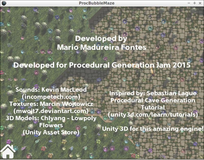Click the 'Procedural Cave Generation' line
This screenshot has height=160, width=204.
point(153,100)
